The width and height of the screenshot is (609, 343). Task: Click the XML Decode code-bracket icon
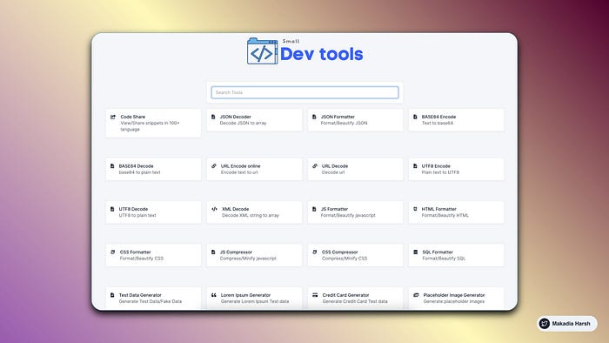tap(214, 209)
